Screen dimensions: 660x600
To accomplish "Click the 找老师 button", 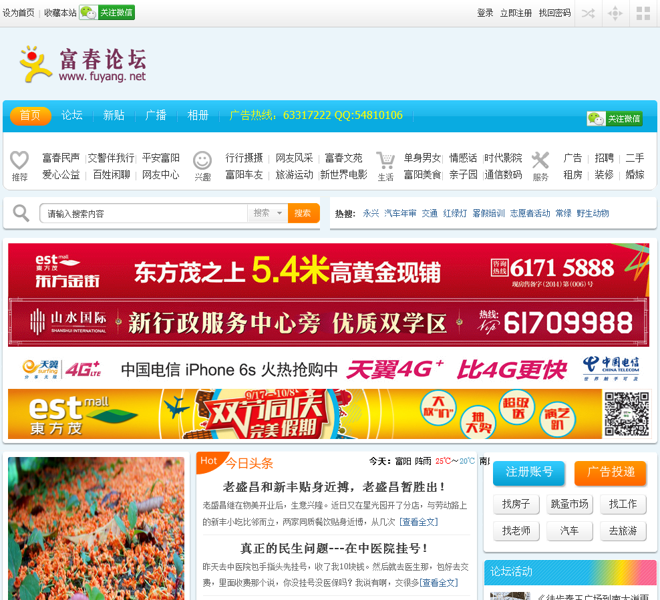I will coord(516,531).
